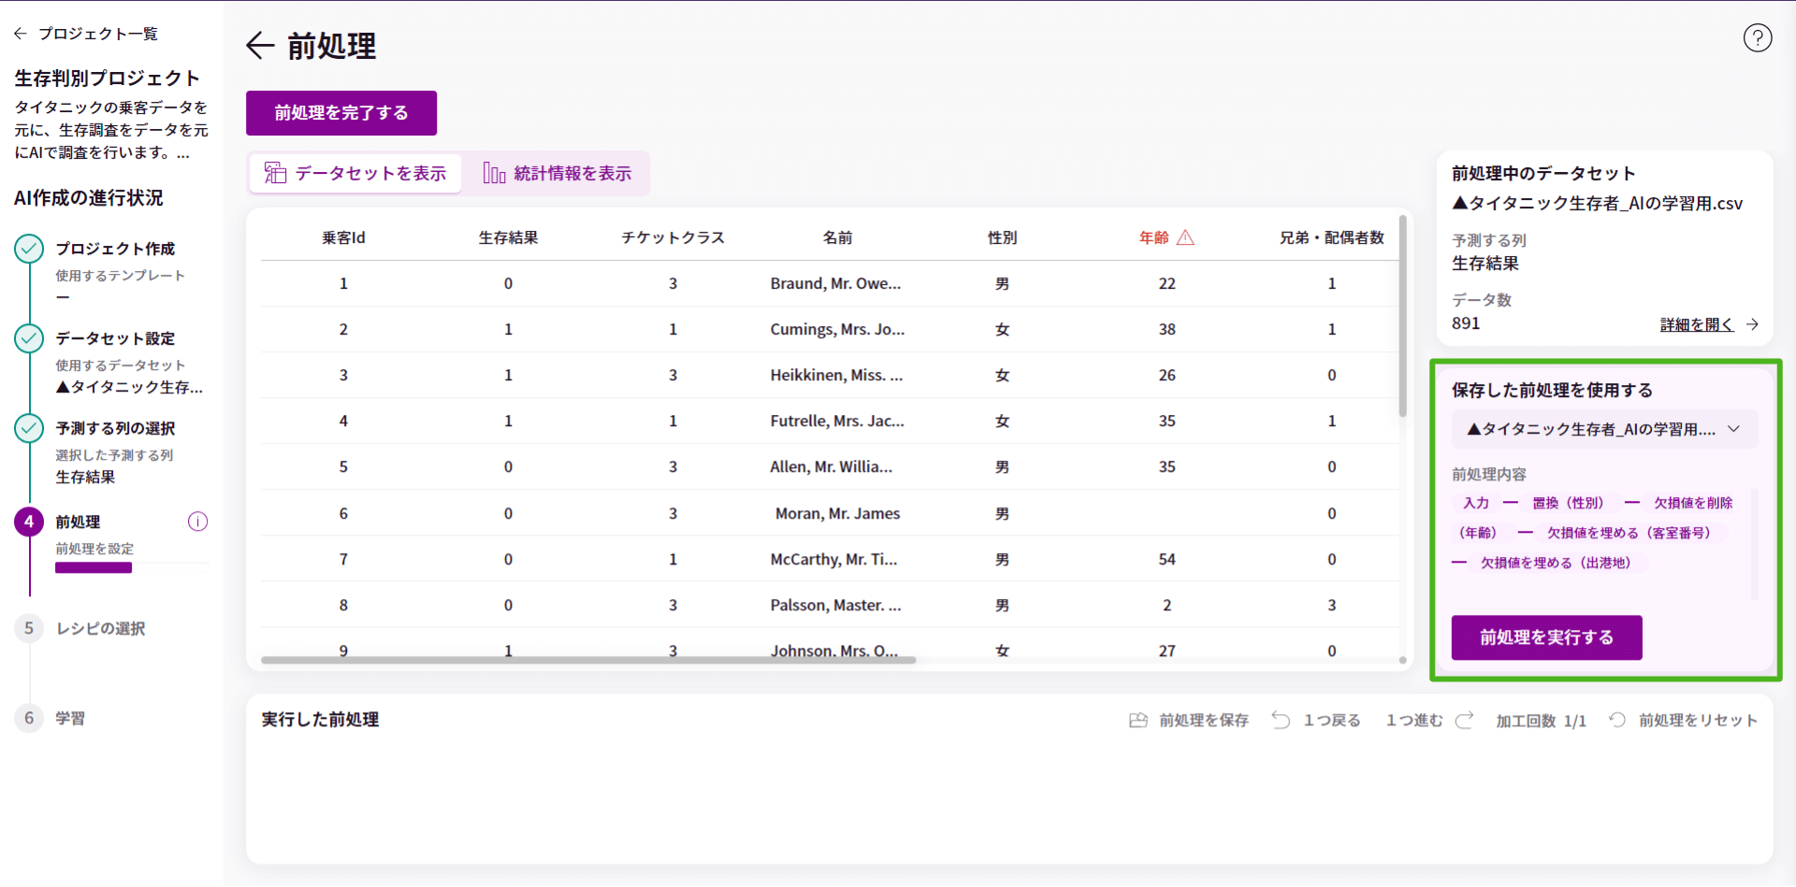Click the 年齢 column header
1796x887 pixels.
tap(1153, 237)
